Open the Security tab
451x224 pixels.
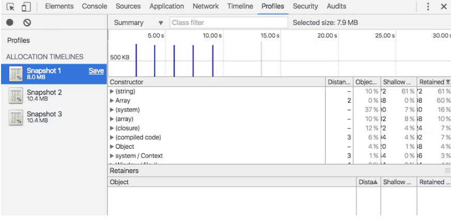[x=305, y=6]
